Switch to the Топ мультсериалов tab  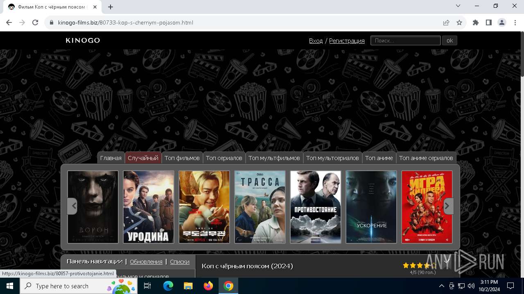[332, 158]
